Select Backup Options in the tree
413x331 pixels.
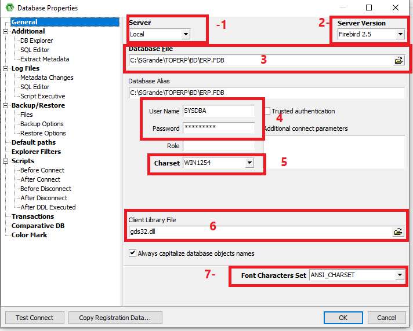pyautogui.click(x=42, y=124)
